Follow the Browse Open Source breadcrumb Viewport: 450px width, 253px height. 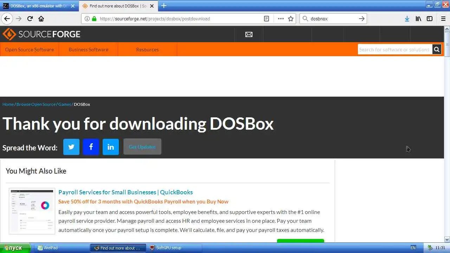[x=36, y=104]
